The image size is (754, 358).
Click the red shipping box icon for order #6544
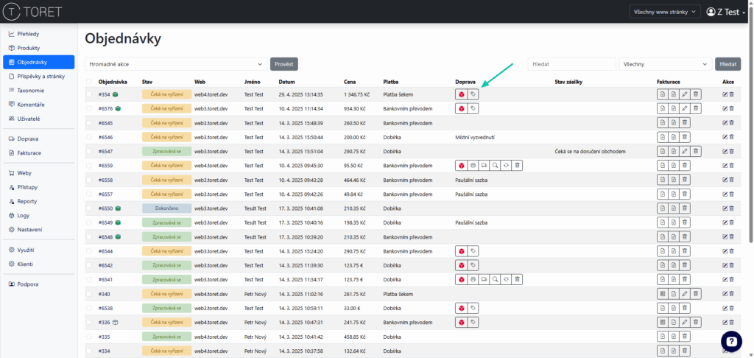coord(461,250)
